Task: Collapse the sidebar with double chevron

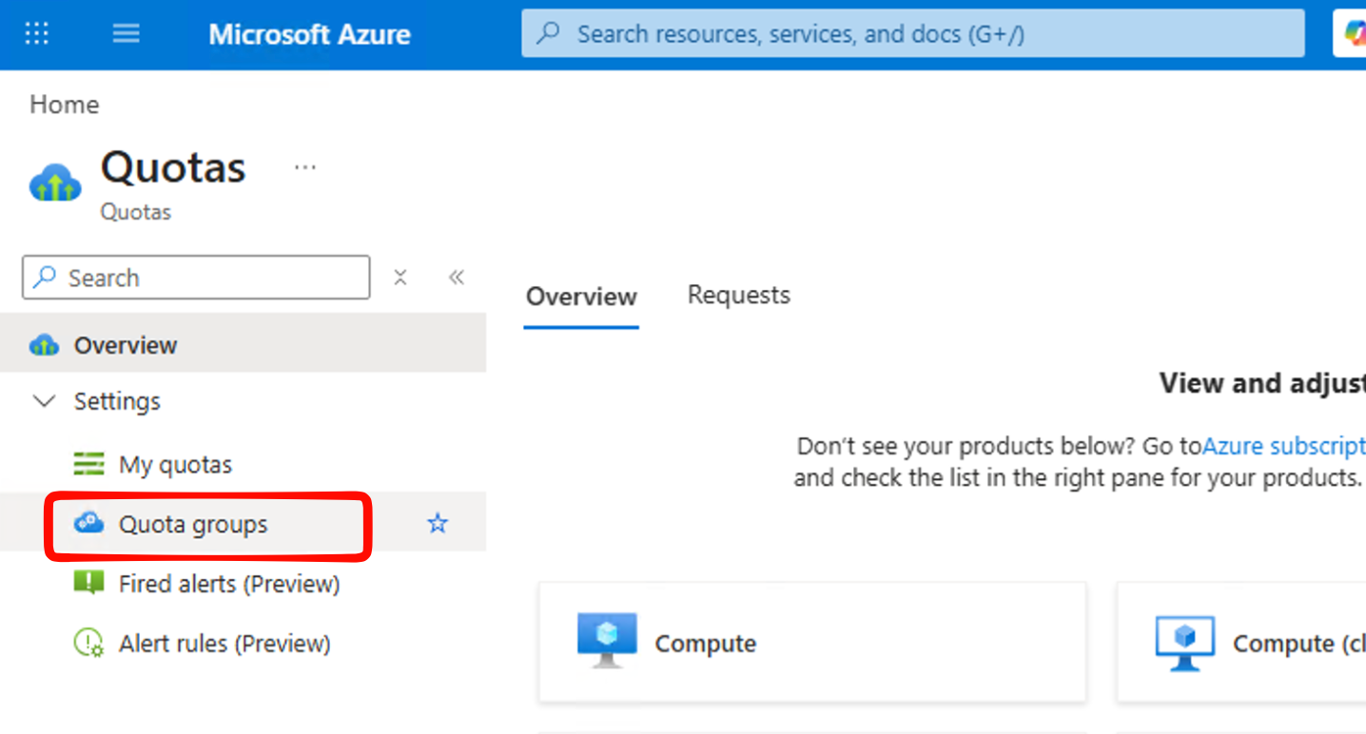Action: coord(457,278)
